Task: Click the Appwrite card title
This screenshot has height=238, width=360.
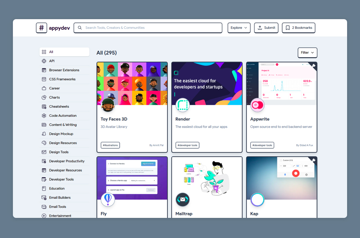Action: (x=260, y=119)
